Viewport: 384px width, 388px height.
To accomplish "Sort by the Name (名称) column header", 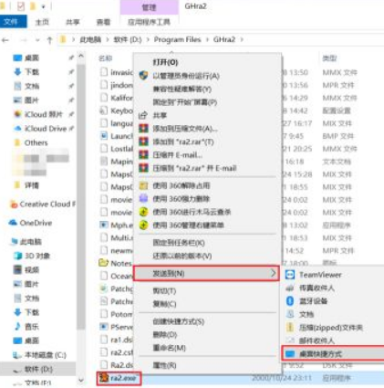I will (x=106, y=58).
